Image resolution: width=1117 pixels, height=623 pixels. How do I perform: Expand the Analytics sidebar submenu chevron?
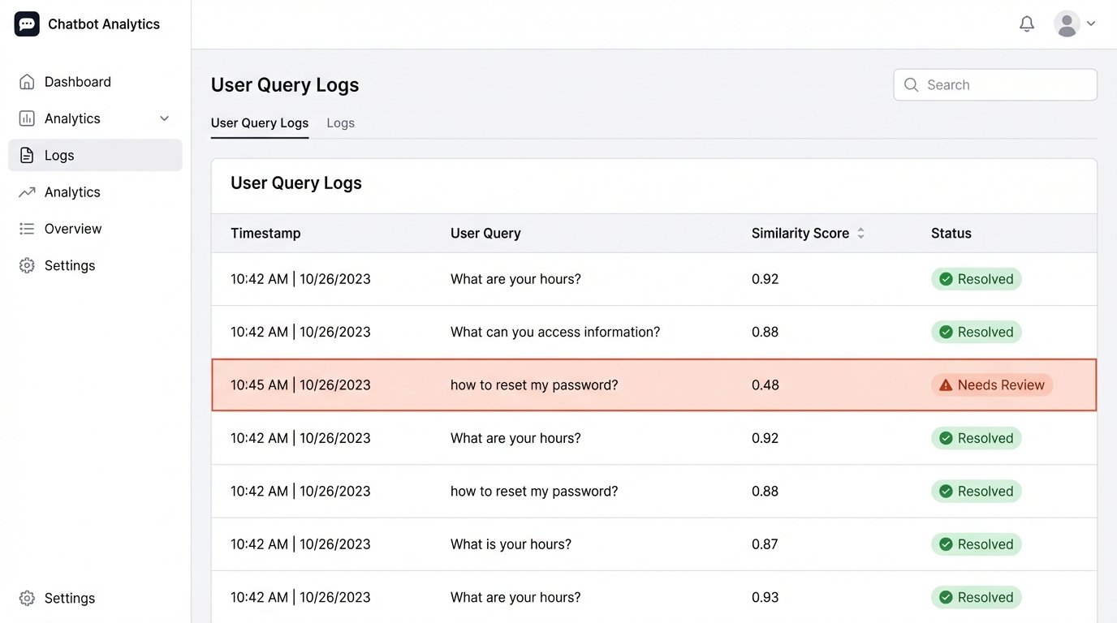164,118
